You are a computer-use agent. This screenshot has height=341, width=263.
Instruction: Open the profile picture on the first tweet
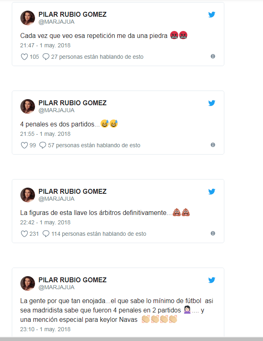click(28, 18)
